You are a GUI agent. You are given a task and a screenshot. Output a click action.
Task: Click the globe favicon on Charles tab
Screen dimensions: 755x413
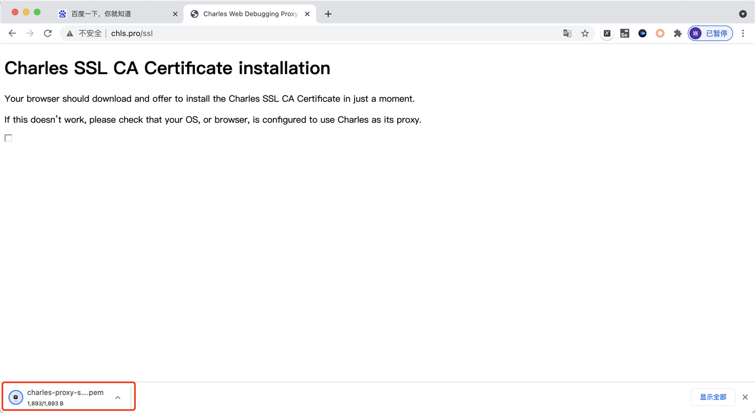coord(194,14)
